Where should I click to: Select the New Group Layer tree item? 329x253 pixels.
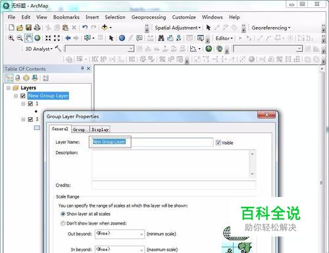(x=48, y=96)
